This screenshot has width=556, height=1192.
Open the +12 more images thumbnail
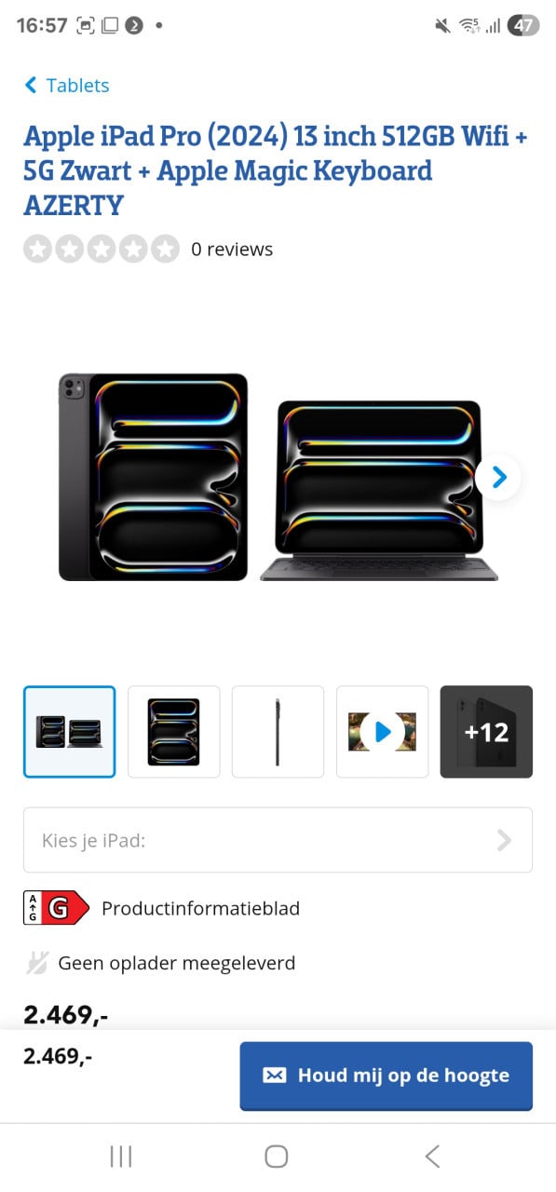pos(486,732)
